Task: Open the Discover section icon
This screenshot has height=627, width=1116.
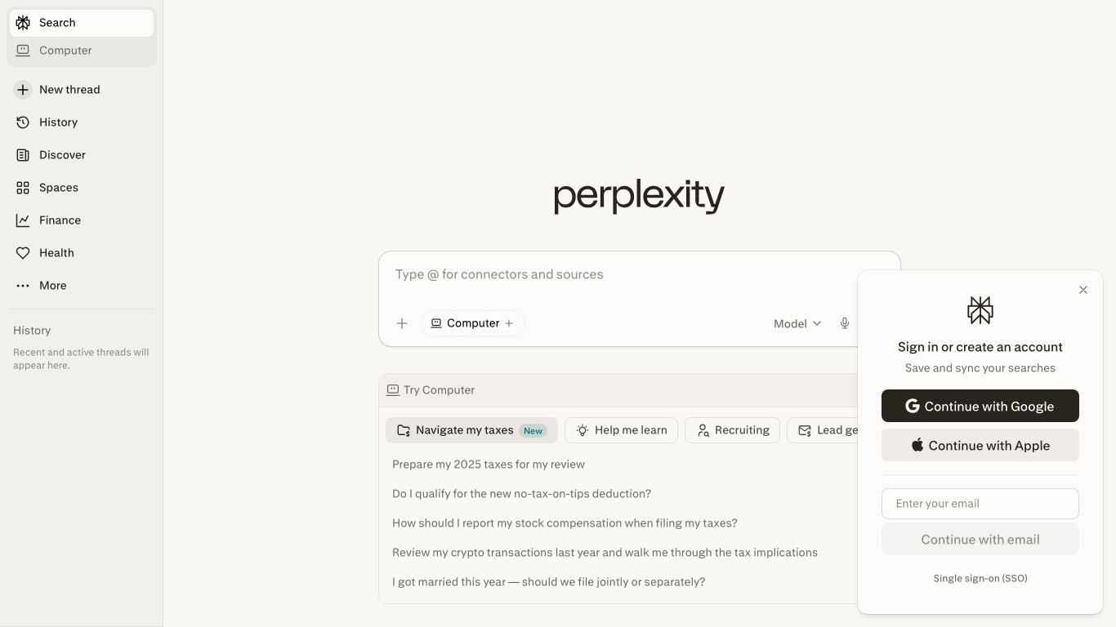Action: (x=23, y=154)
